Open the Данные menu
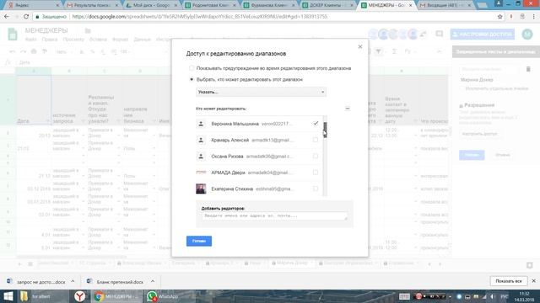The image size is (540, 303). [x=142, y=40]
